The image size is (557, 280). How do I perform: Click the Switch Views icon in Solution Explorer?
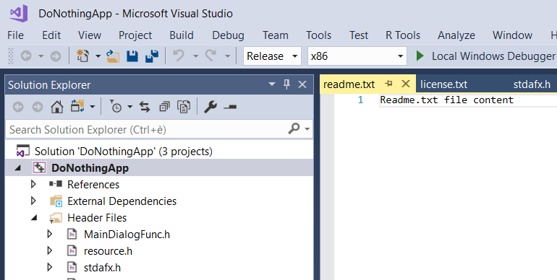(77, 106)
